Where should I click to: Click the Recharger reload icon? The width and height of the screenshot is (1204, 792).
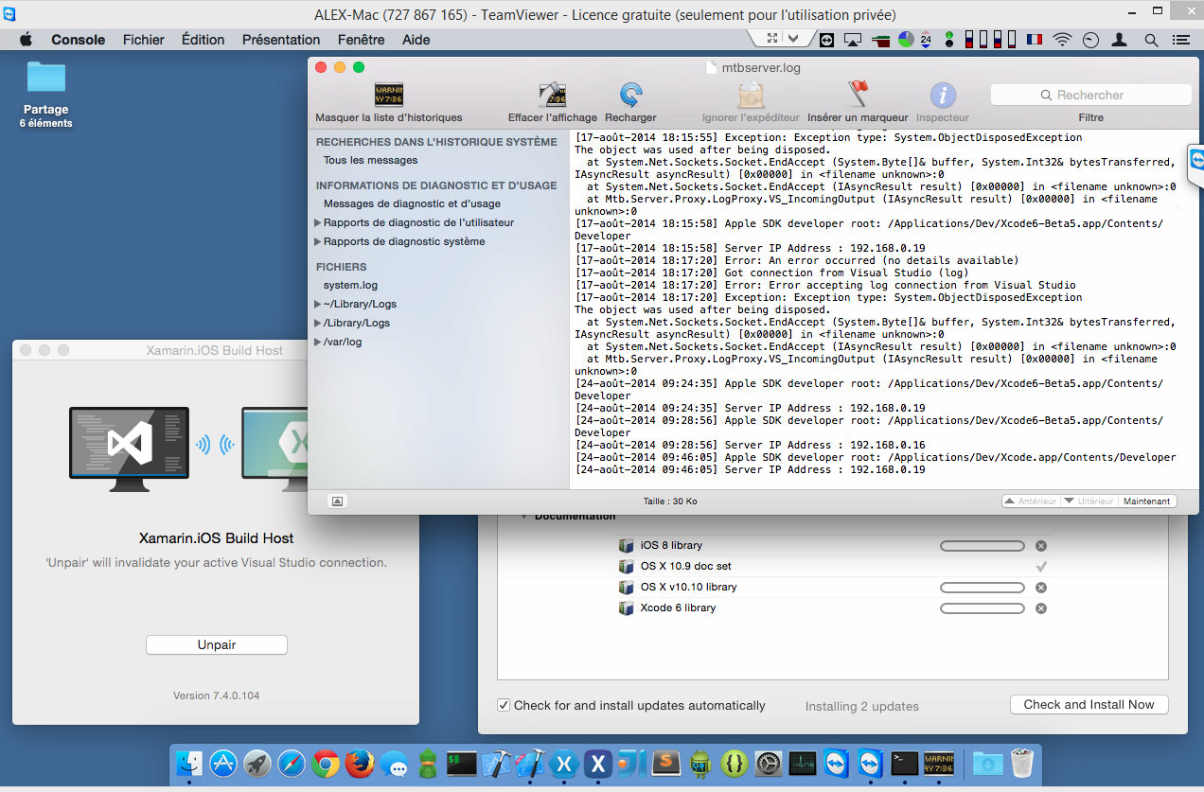click(630, 95)
